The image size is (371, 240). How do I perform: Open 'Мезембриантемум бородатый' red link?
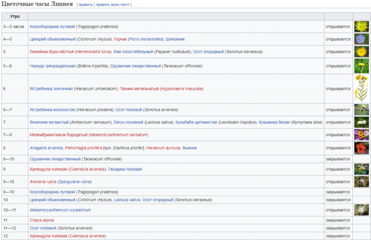[x=58, y=135]
